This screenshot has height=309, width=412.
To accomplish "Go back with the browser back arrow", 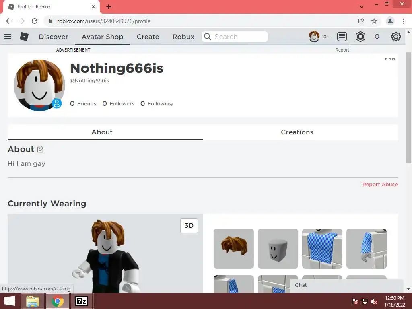I will pos(9,21).
